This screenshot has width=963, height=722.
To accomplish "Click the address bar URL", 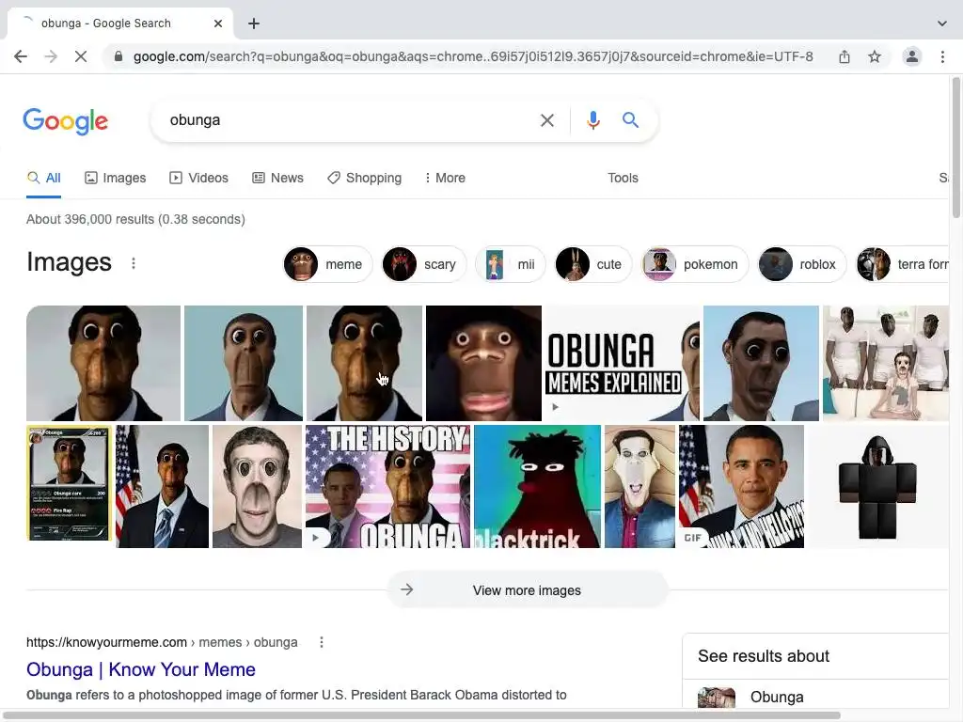I will [x=473, y=56].
